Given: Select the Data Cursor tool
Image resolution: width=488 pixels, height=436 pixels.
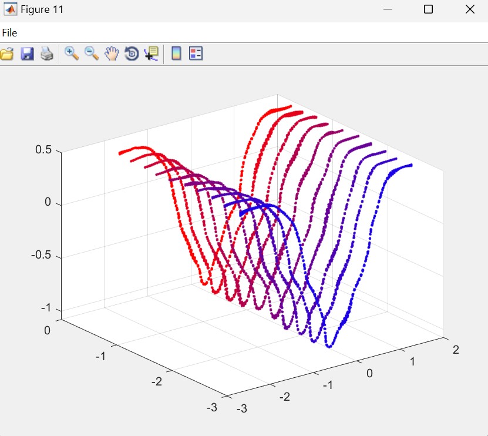Looking at the screenshot, I should click(152, 54).
